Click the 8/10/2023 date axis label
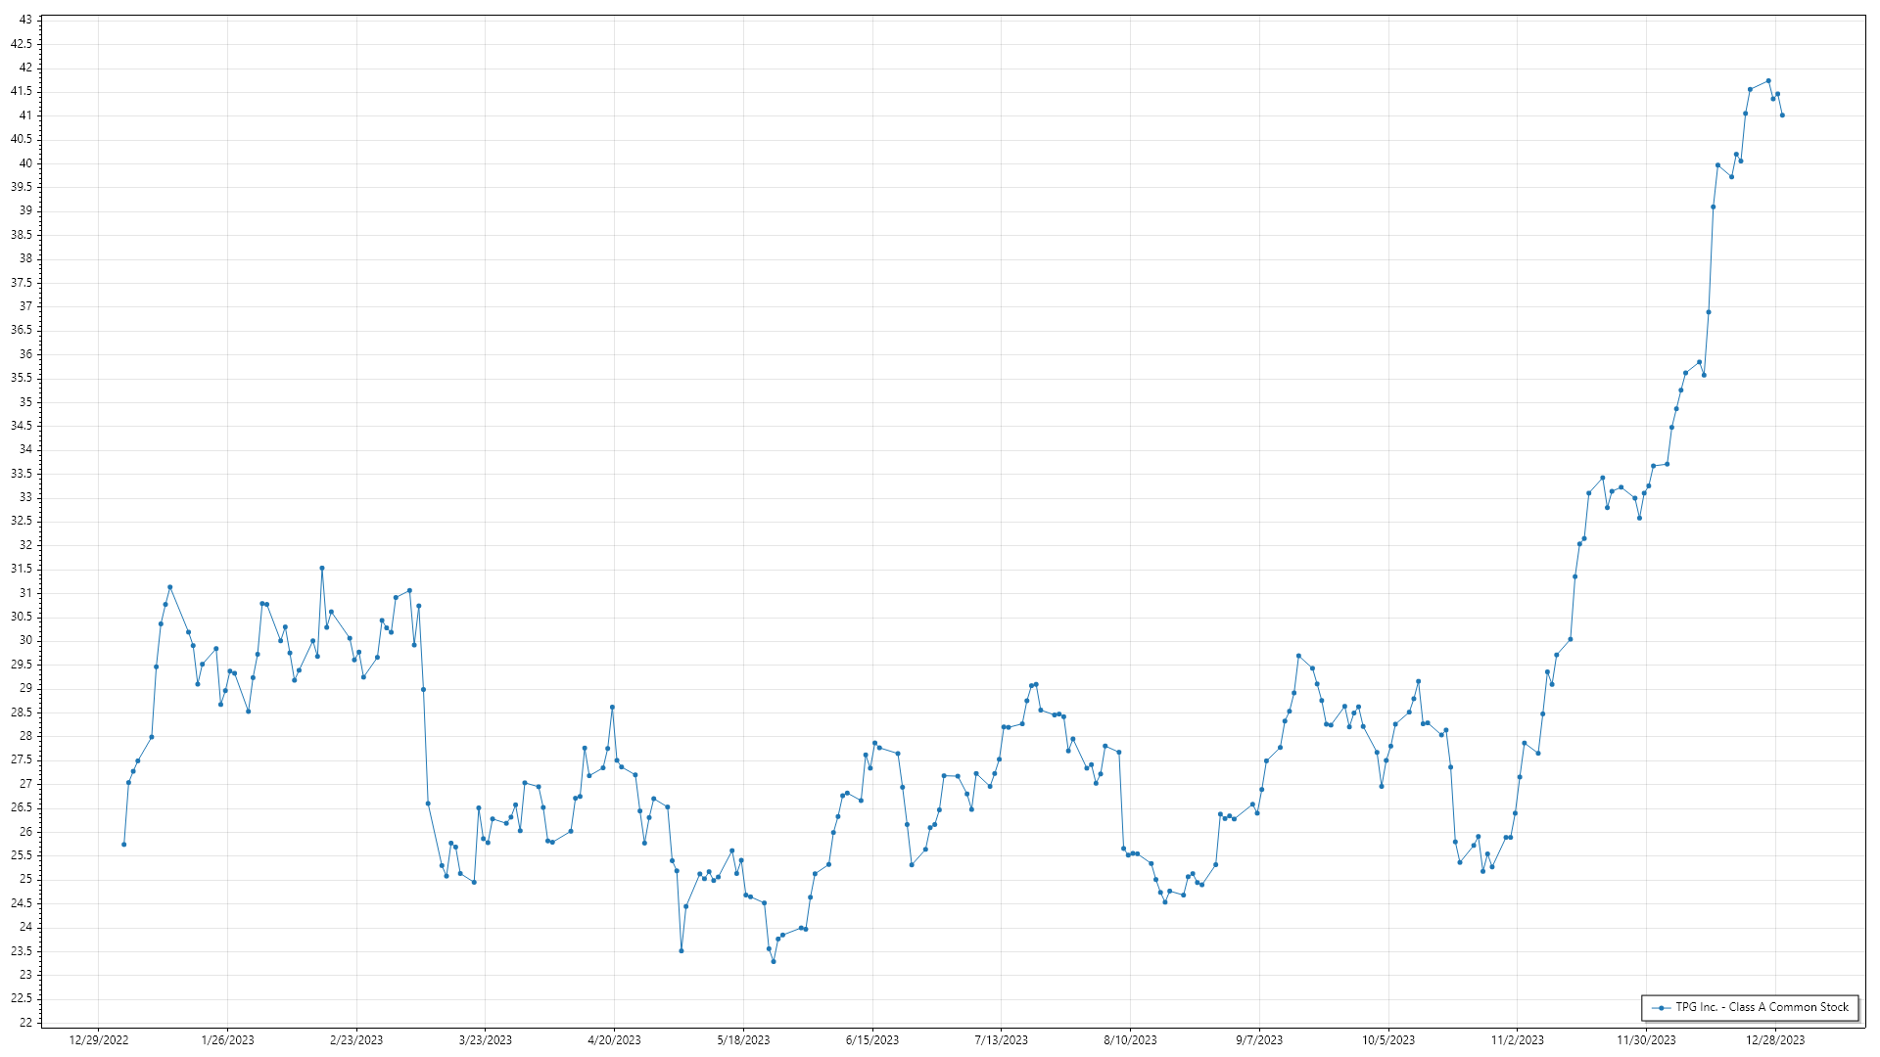The width and height of the screenshot is (1880, 1057). click(x=1130, y=1039)
